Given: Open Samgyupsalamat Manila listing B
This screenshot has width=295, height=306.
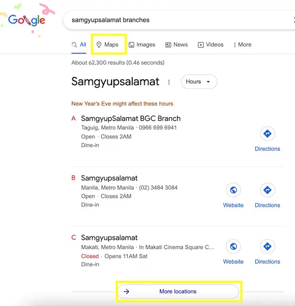Looking at the screenshot, I should pyautogui.click(x=109, y=178).
